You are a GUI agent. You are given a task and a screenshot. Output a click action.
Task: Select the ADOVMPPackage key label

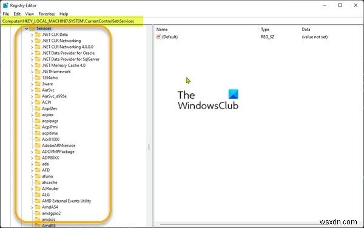coord(58,152)
